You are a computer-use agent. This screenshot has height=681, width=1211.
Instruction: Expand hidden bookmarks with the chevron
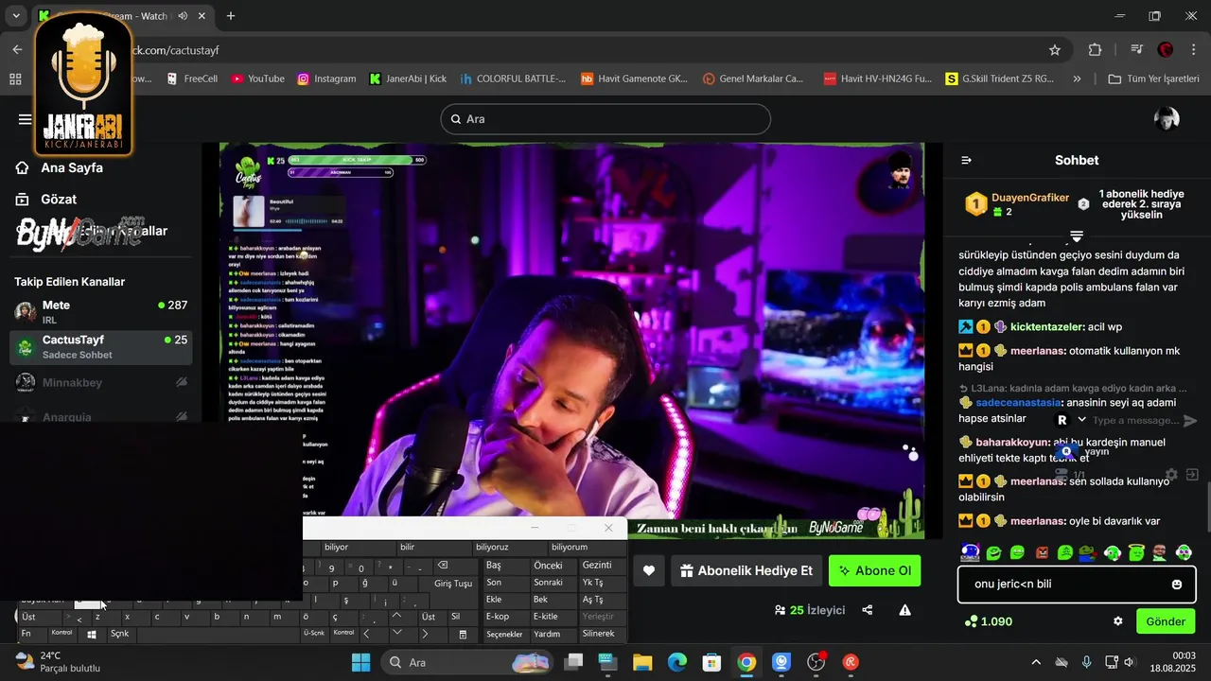pyautogui.click(x=1077, y=79)
